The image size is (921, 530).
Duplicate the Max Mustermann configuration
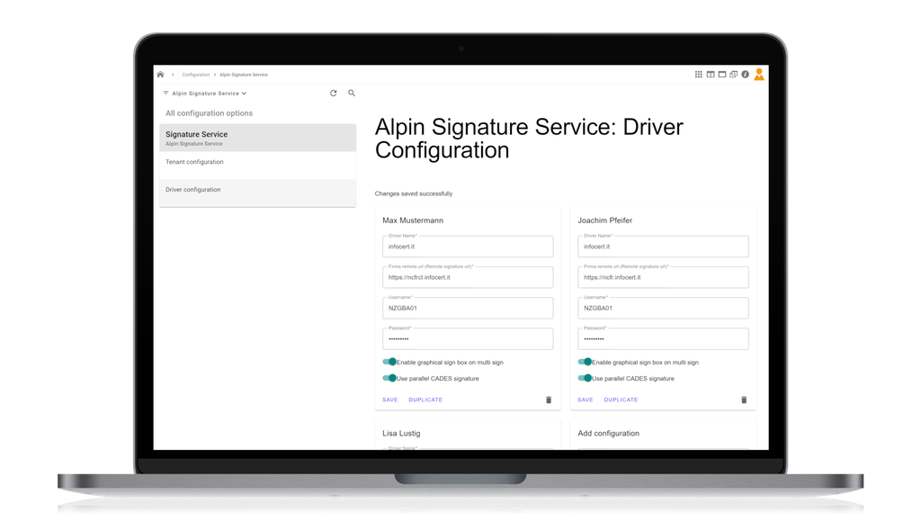pos(425,400)
